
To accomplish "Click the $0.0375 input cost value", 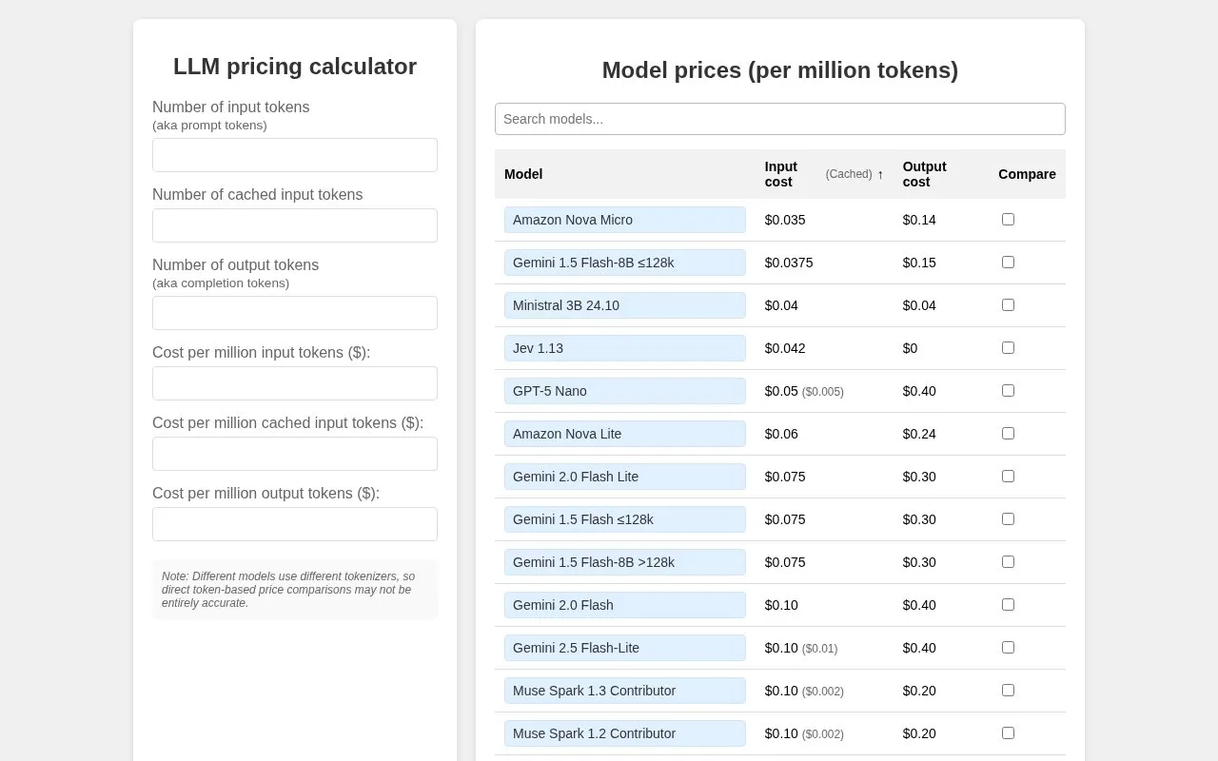I will [789, 263].
